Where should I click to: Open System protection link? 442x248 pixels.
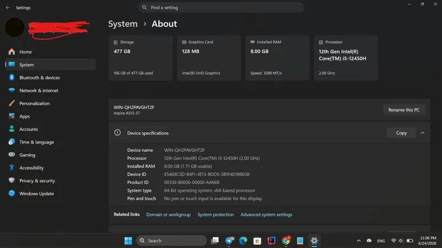pos(215,215)
